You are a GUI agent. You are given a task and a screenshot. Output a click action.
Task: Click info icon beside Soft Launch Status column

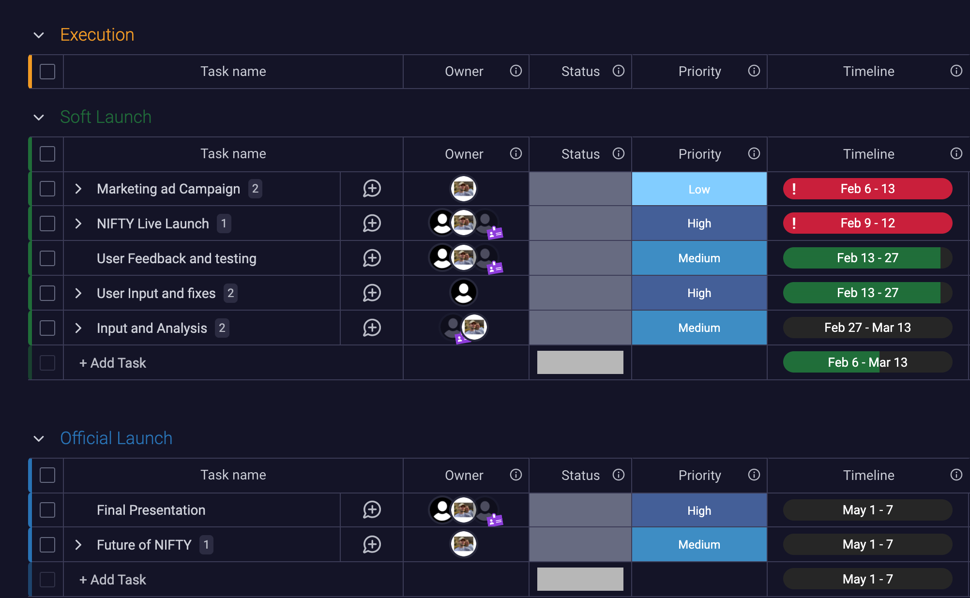tap(619, 153)
